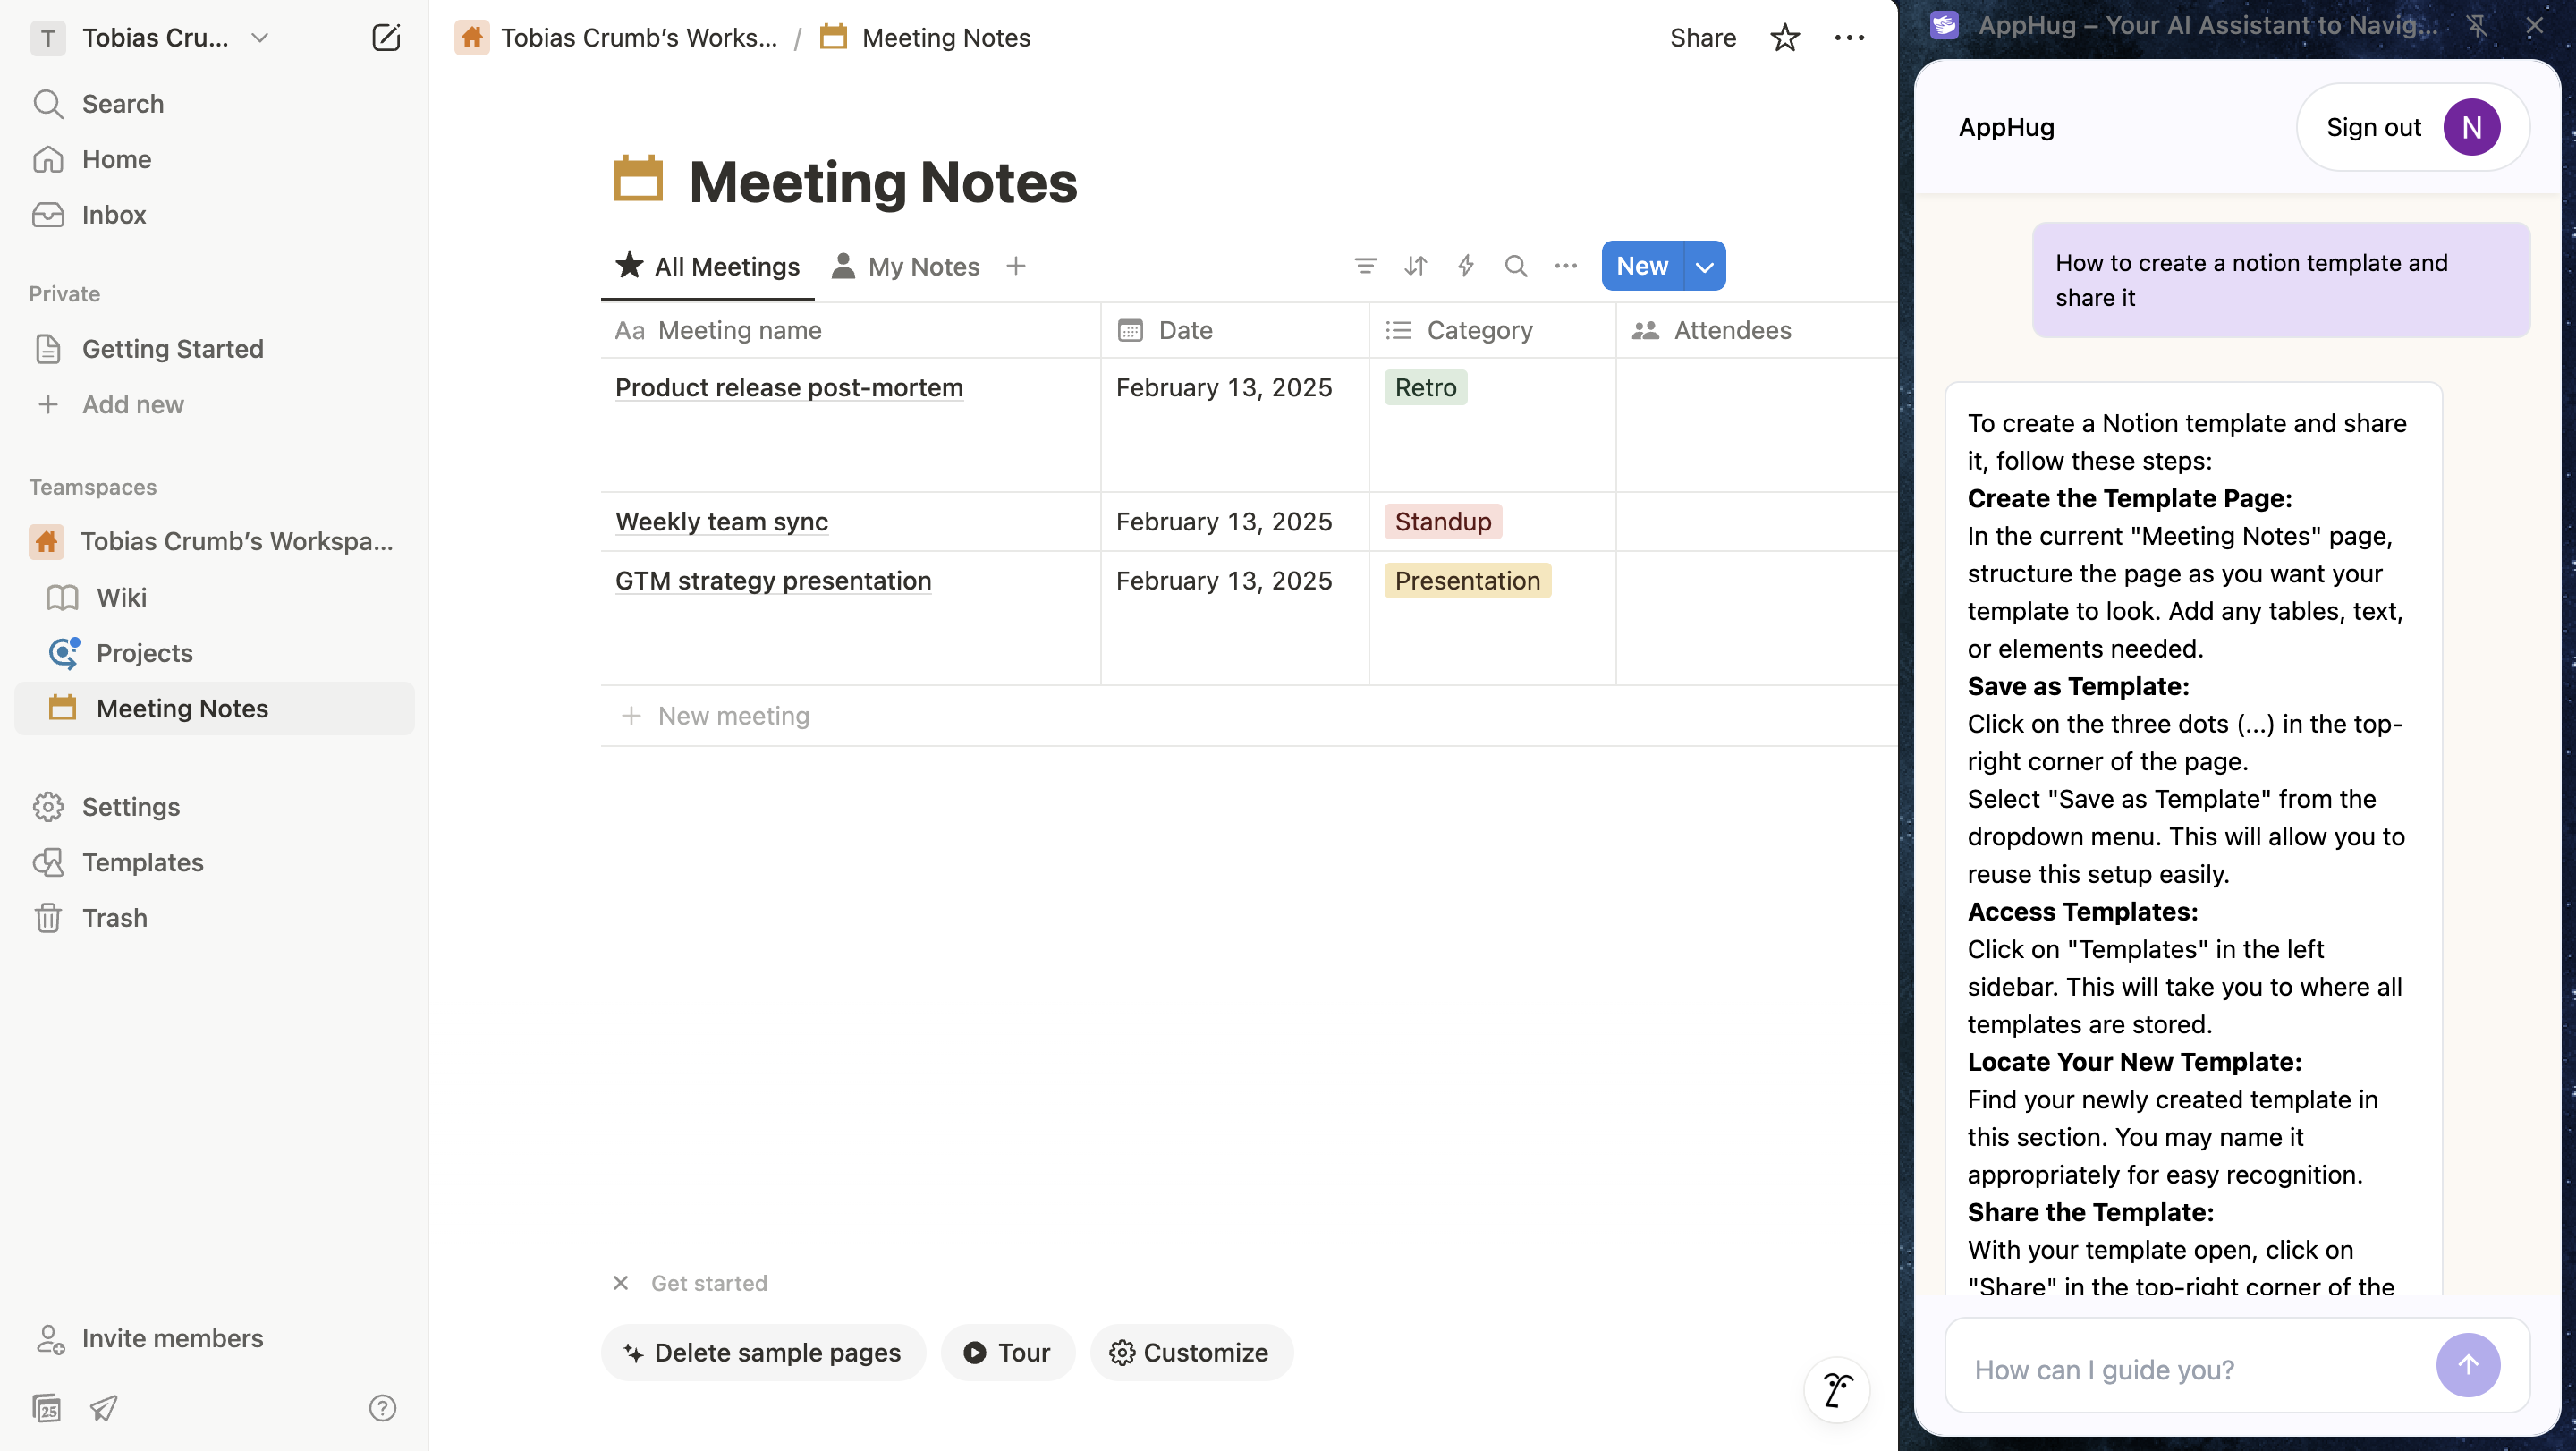Click the paper plane icon in sidebar

click(104, 1408)
